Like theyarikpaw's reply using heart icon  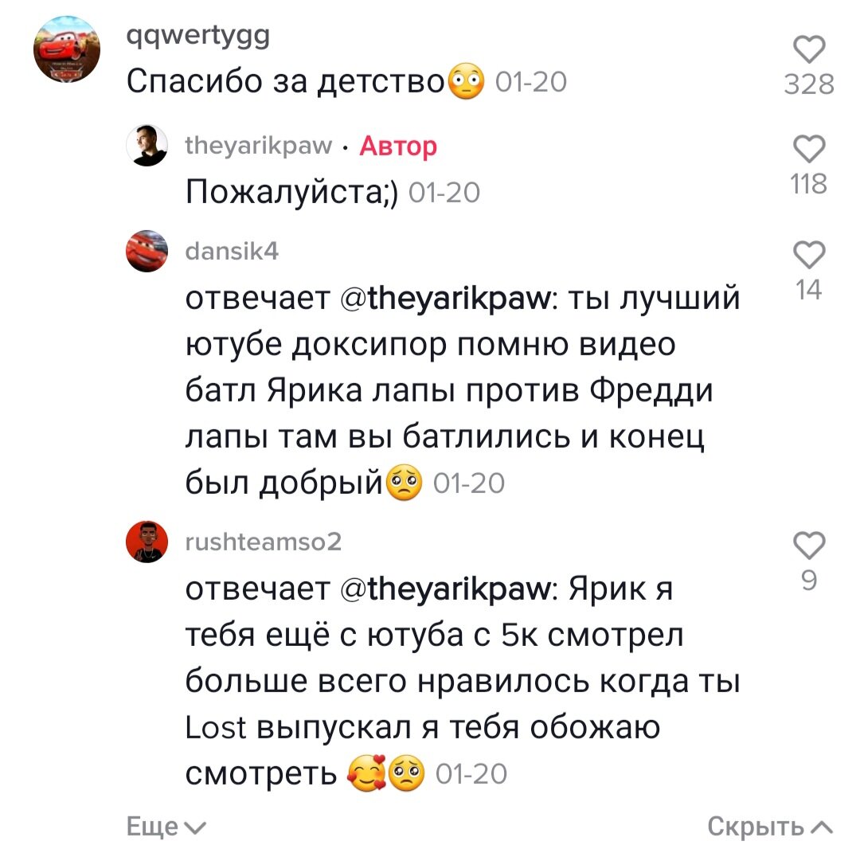[810, 149]
